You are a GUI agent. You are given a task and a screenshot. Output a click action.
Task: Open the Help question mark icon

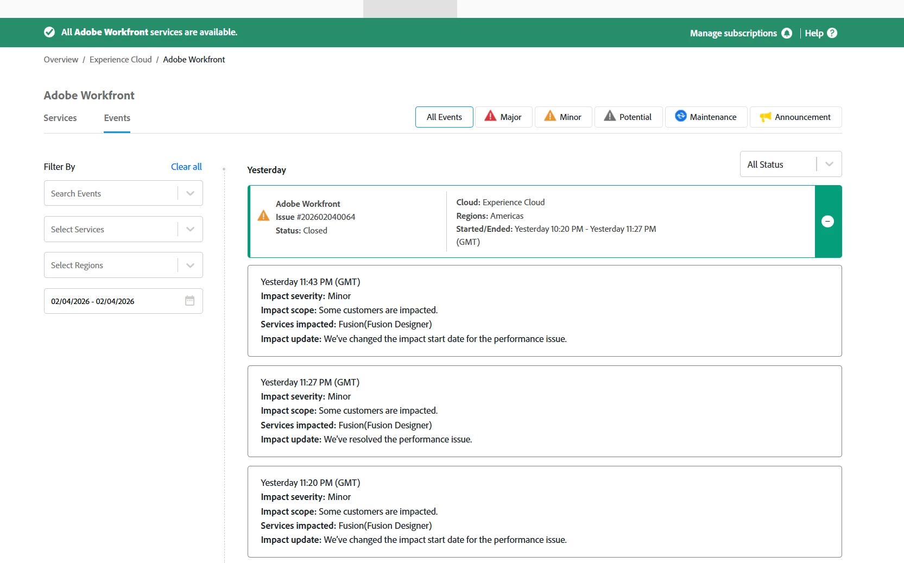click(x=832, y=33)
